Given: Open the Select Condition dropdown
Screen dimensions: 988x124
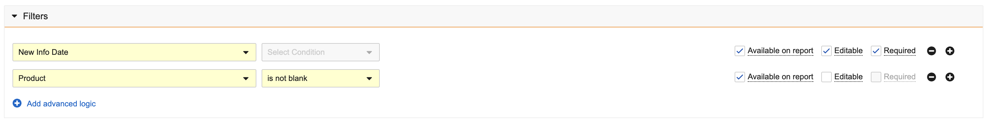Looking at the screenshot, I should (x=321, y=52).
